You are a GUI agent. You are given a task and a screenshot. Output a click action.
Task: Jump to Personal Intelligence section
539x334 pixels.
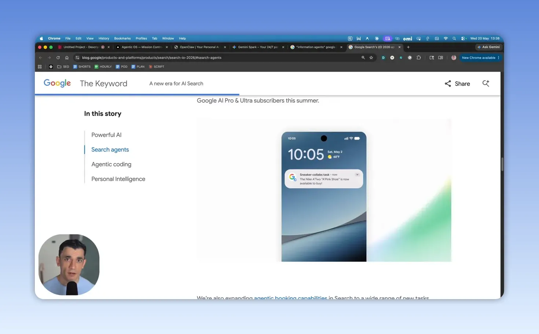tap(118, 179)
